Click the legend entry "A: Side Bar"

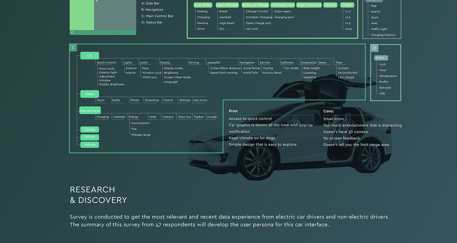pos(150,3)
